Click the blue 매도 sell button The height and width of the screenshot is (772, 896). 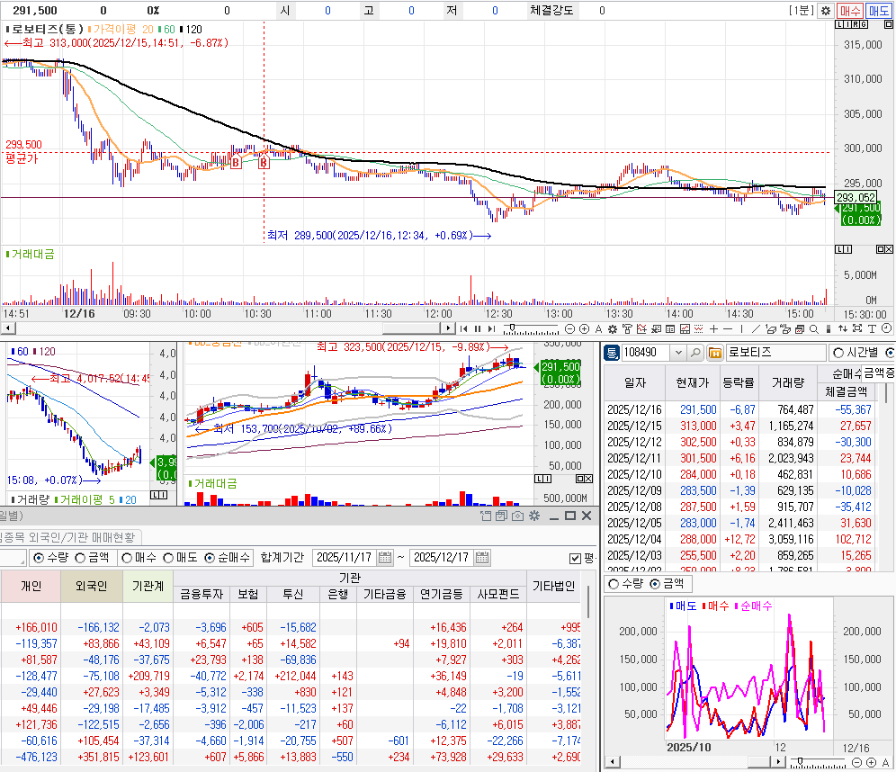[878, 10]
